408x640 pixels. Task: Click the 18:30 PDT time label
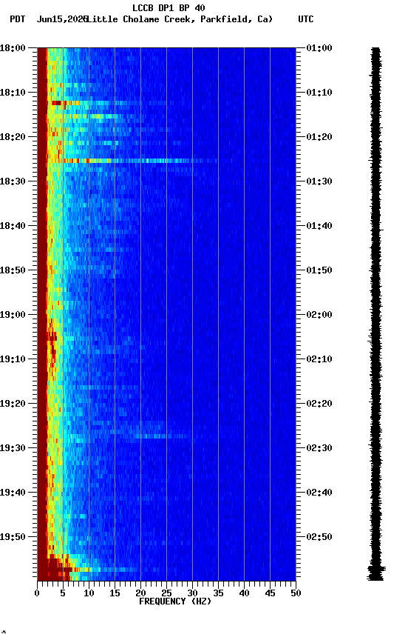[x=13, y=181]
